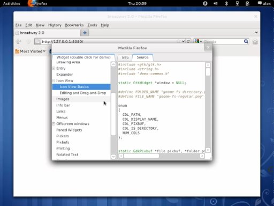Open the Bookmarks menu
Viewport: 274px width, 206px height.
(x=74, y=25)
